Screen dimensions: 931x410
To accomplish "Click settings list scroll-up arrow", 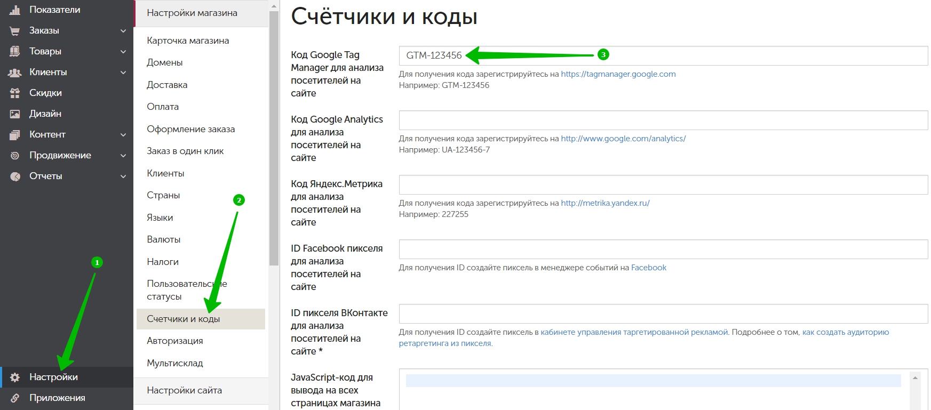I will (x=274, y=6).
